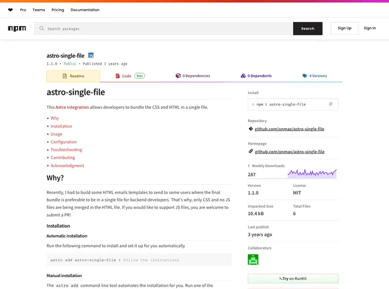
Task: Open the collaborator avatar
Action: 253,260
